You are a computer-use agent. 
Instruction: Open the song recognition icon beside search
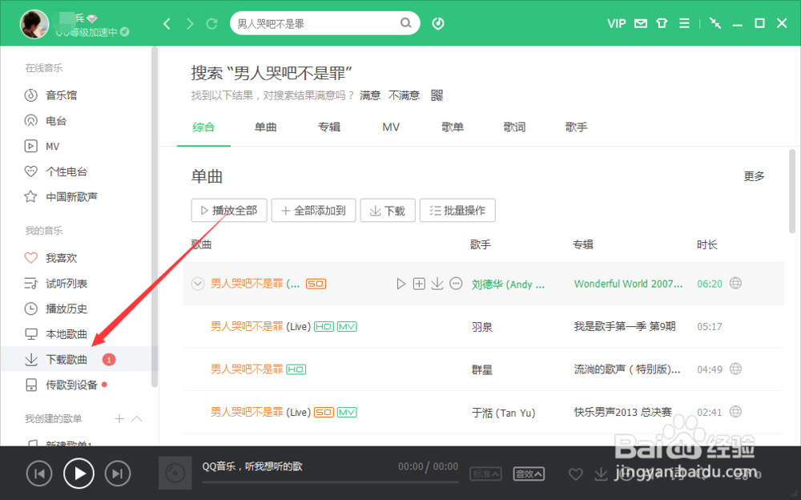438,23
